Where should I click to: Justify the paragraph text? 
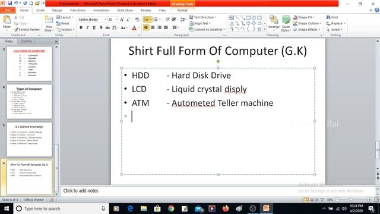pos(166,27)
